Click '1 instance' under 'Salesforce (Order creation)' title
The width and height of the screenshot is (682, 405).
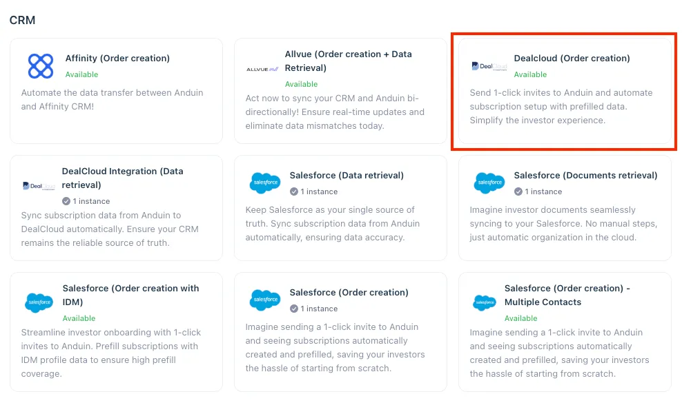tap(319, 309)
